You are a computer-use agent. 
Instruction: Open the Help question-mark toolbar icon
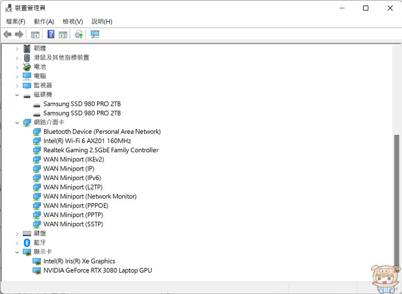[x=51, y=34]
